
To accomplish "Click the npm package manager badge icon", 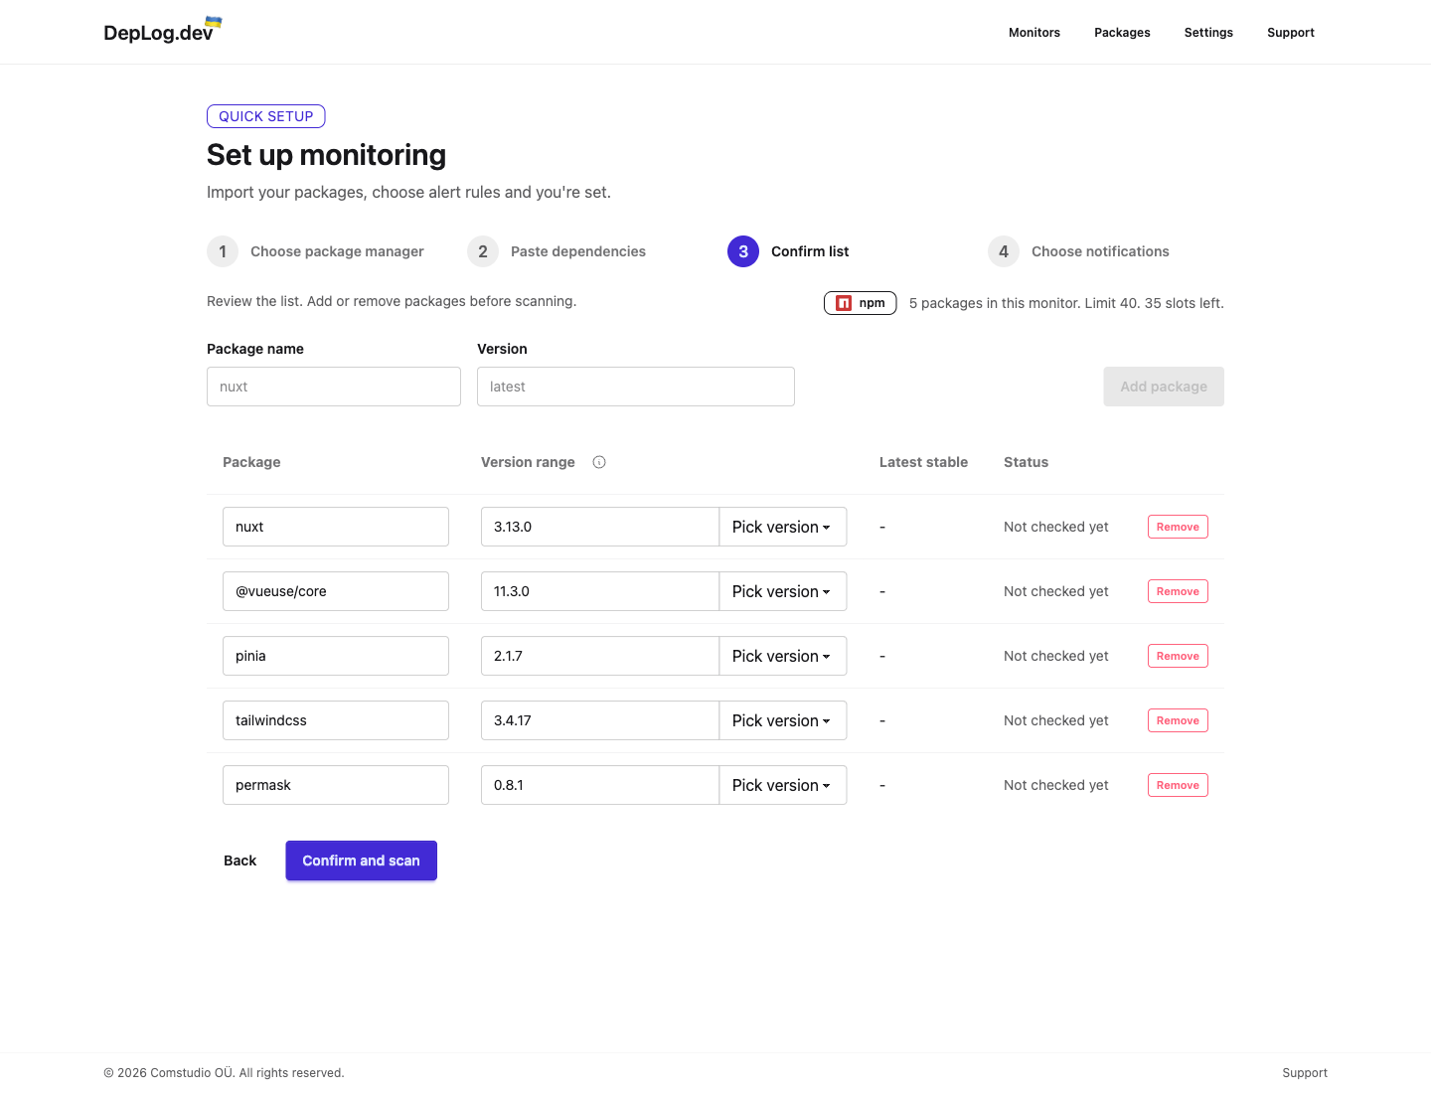I will (846, 303).
